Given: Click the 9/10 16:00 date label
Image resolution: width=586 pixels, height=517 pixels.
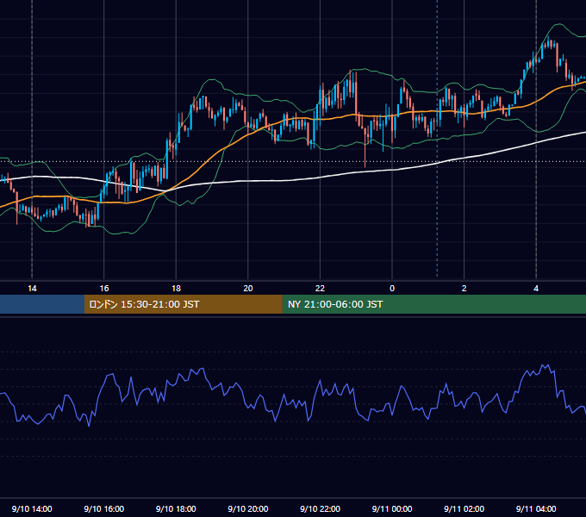Looking at the screenshot, I should [104, 508].
